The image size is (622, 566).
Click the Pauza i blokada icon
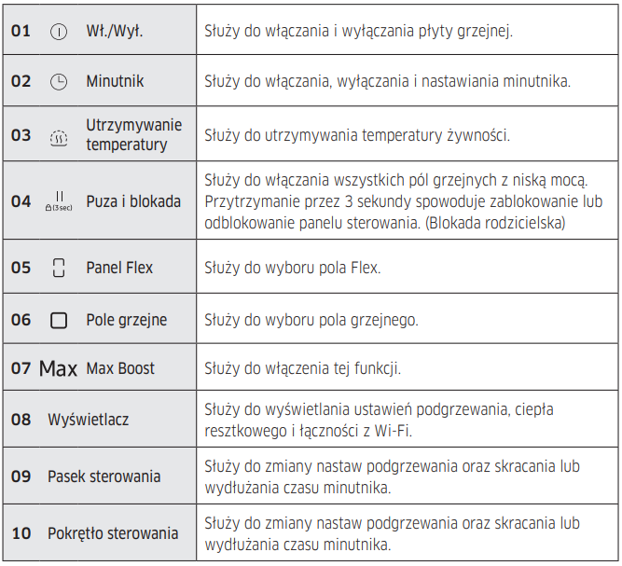click(58, 200)
